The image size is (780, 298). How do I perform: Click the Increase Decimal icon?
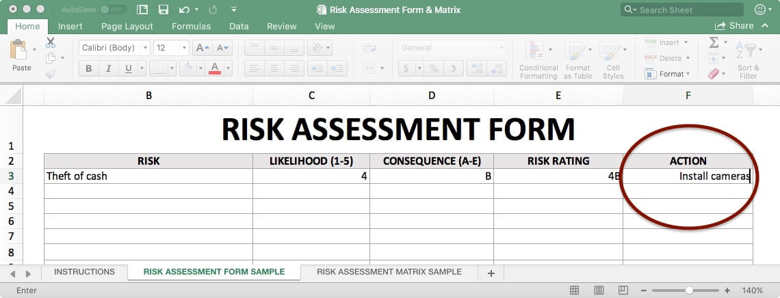(477, 68)
